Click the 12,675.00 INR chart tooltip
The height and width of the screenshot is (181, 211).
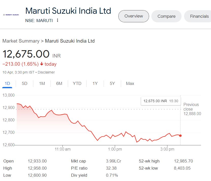pos(161,101)
